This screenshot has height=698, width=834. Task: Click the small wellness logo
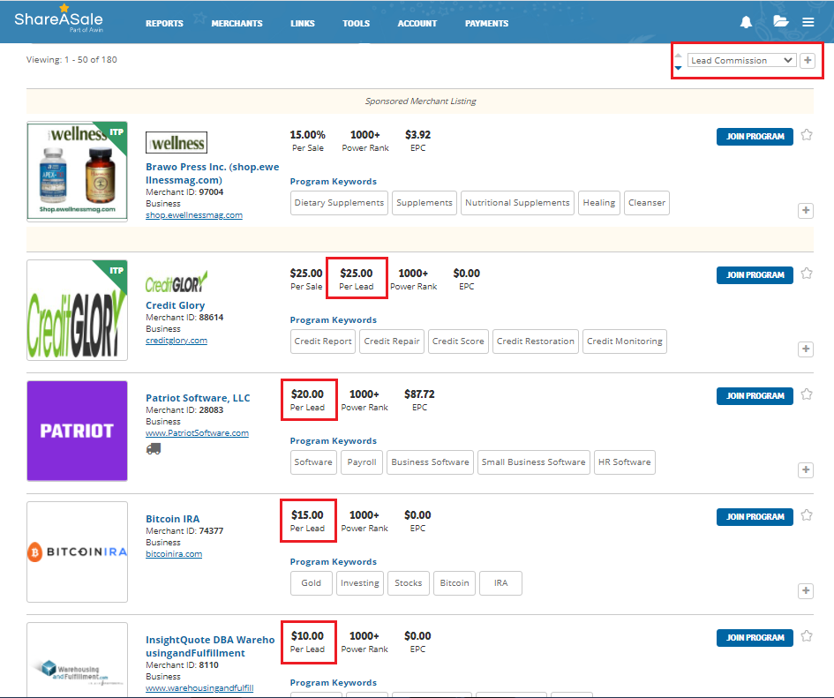point(177,143)
